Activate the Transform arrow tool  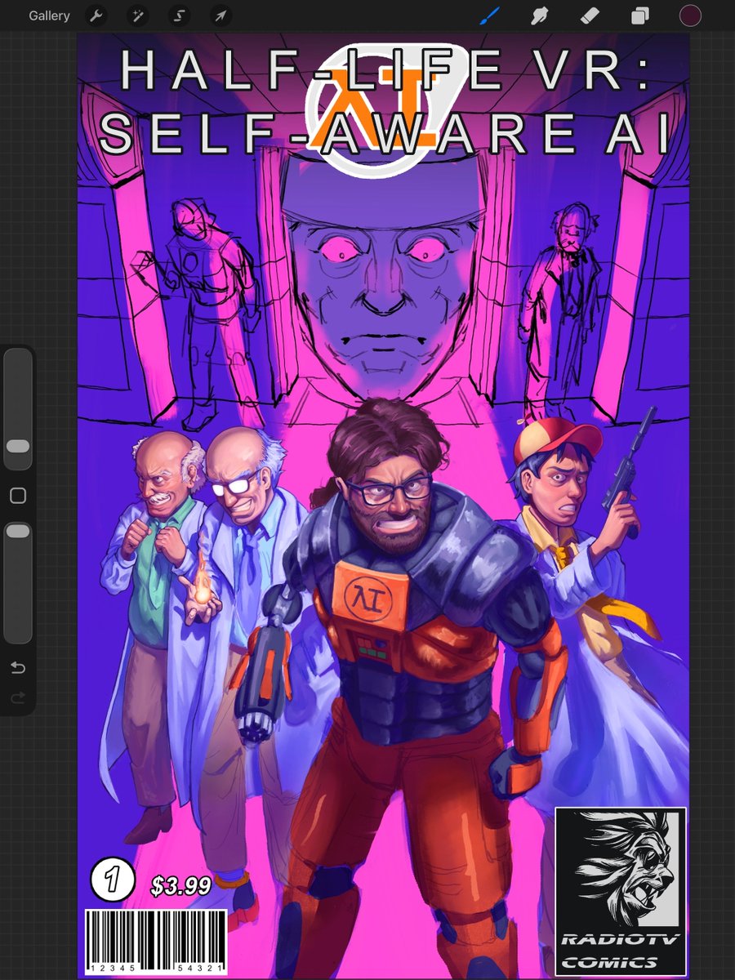pyautogui.click(x=220, y=16)
